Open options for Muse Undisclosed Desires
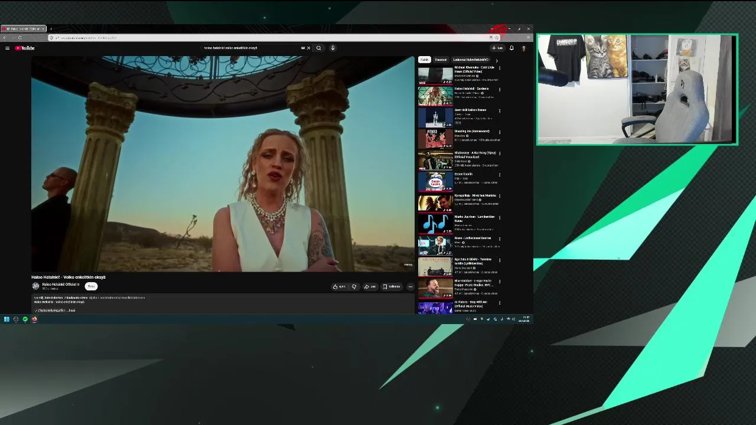The image size is (756, 425). pyautogui.click(x=500, y=238)
